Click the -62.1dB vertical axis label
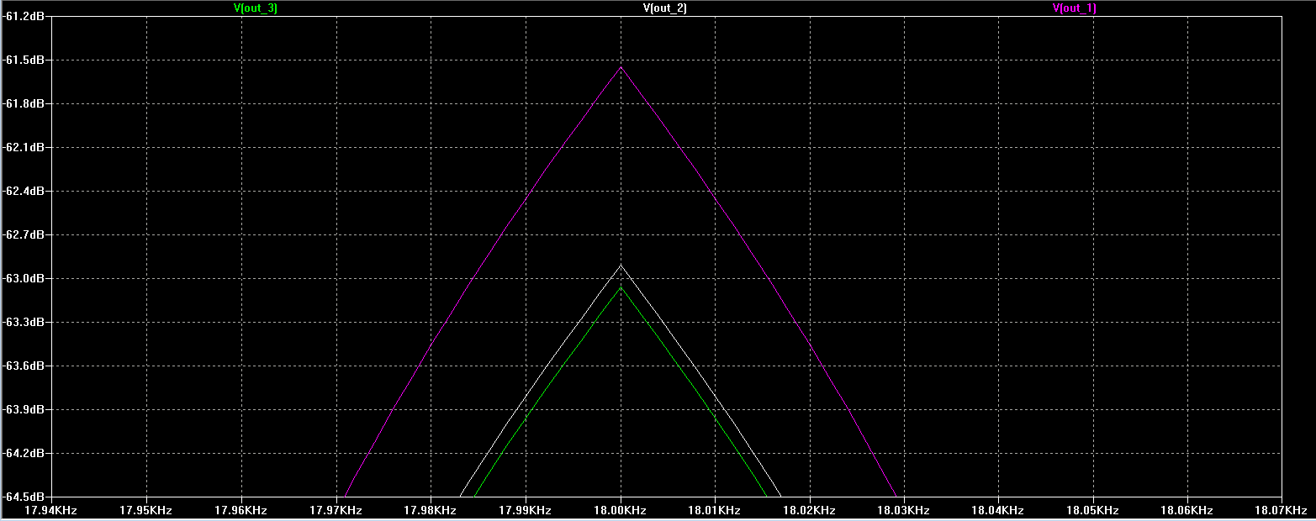The image size is (1316, 521). click(x=23, y=148)
